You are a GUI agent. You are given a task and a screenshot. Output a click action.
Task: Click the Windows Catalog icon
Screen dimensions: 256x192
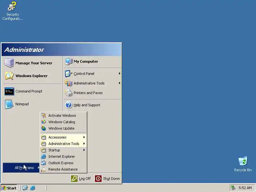44,122
